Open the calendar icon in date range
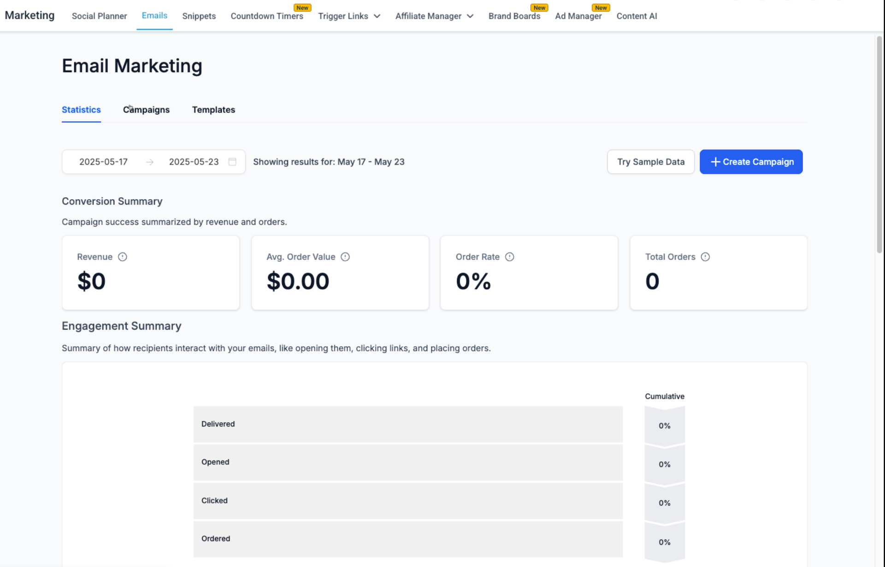 (232, 162)
